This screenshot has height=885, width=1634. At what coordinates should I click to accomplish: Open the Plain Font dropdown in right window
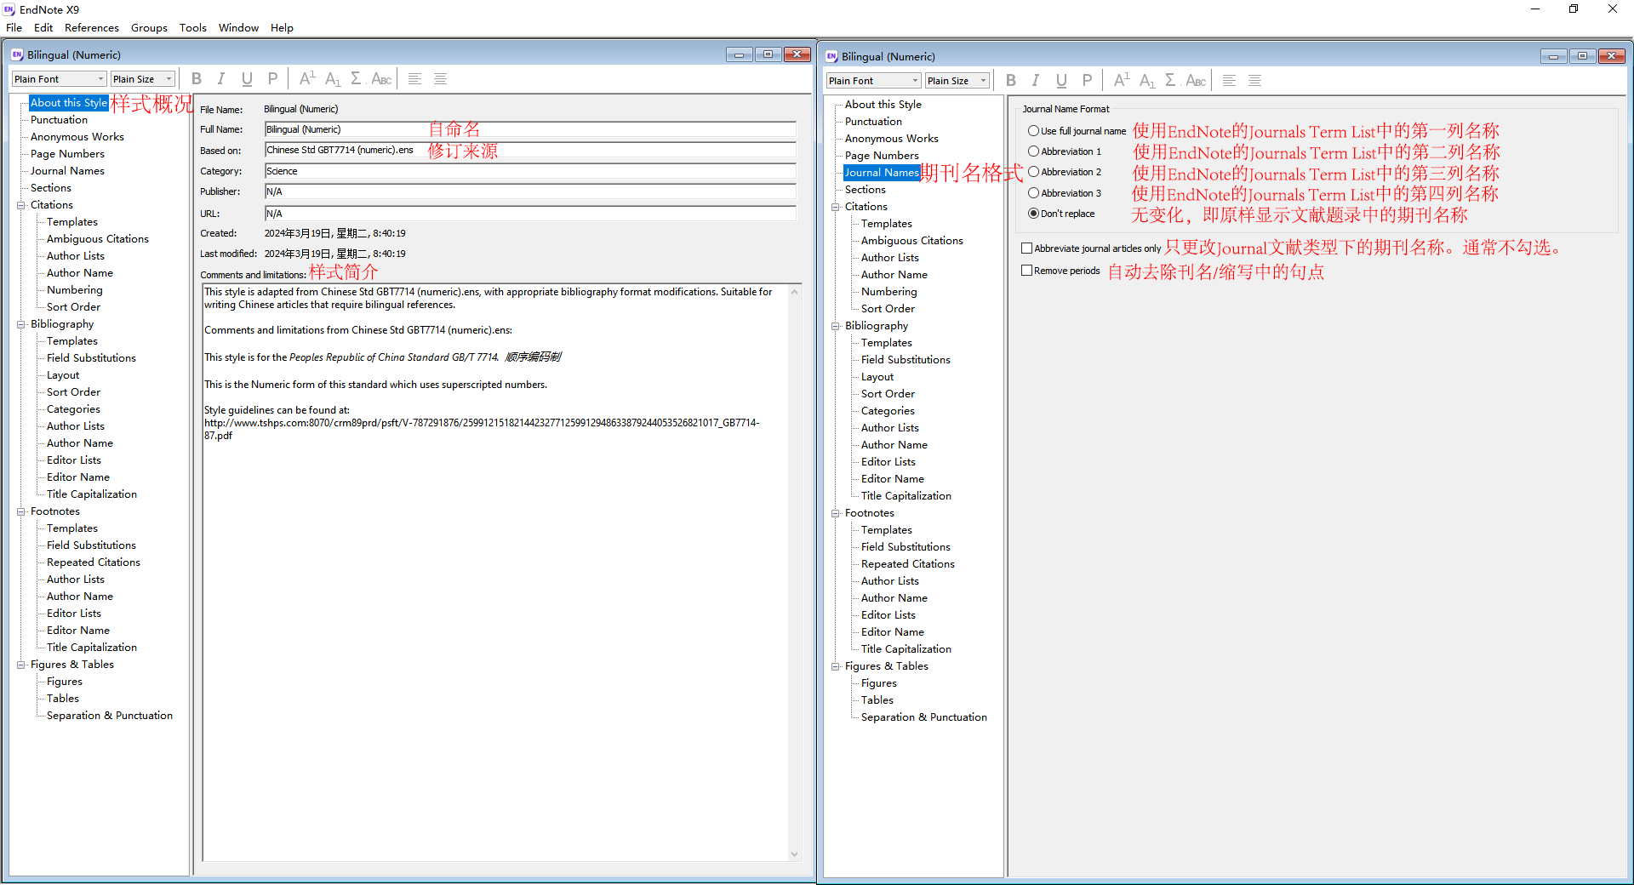click(x=873, y=81)
